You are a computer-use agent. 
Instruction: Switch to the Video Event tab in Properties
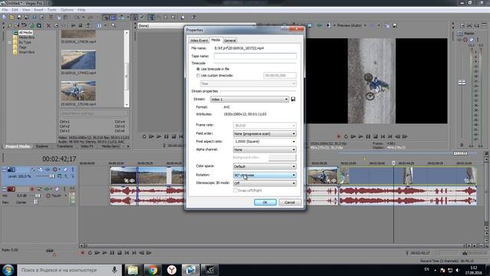(199, 41)
